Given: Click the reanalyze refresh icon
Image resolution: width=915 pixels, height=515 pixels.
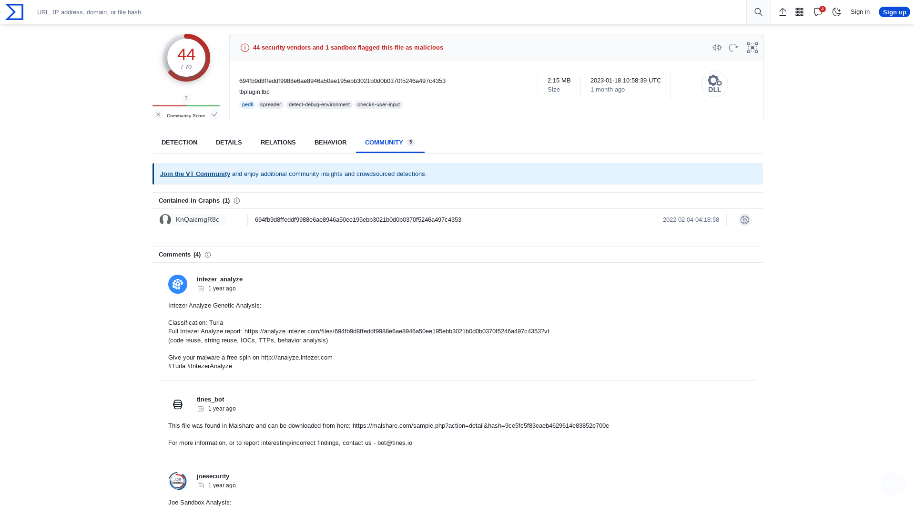Looking at the screenshot, I should 733,48.
